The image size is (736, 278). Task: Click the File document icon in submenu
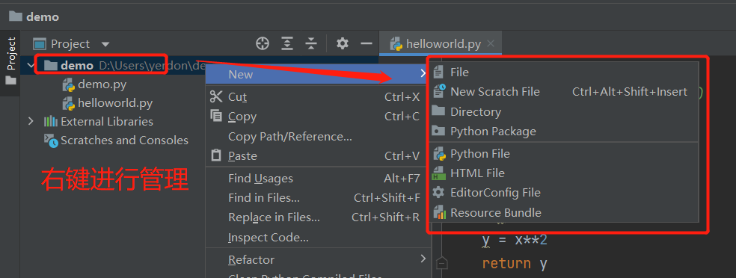[x=438, y=72]
